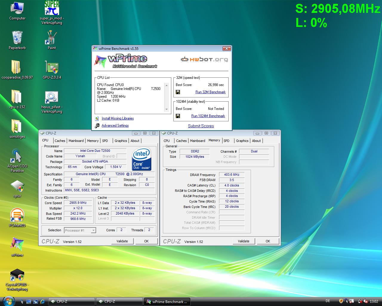The width and height of the screenshot is (382, 306).
Task: Click Validate in right CPU-Z window
Action: coord(244,241)
